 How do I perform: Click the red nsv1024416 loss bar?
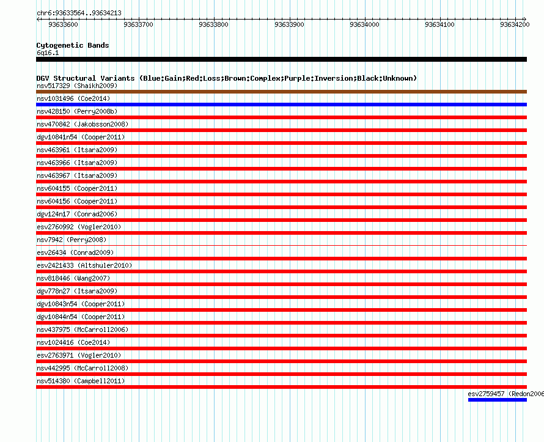(x=281, y=348)
